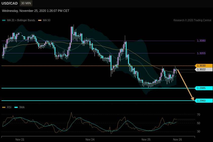Click the teal MA 20 legend swatch
Image resolution: width=213 pixels, height=142 pixels.
[4, 20]
